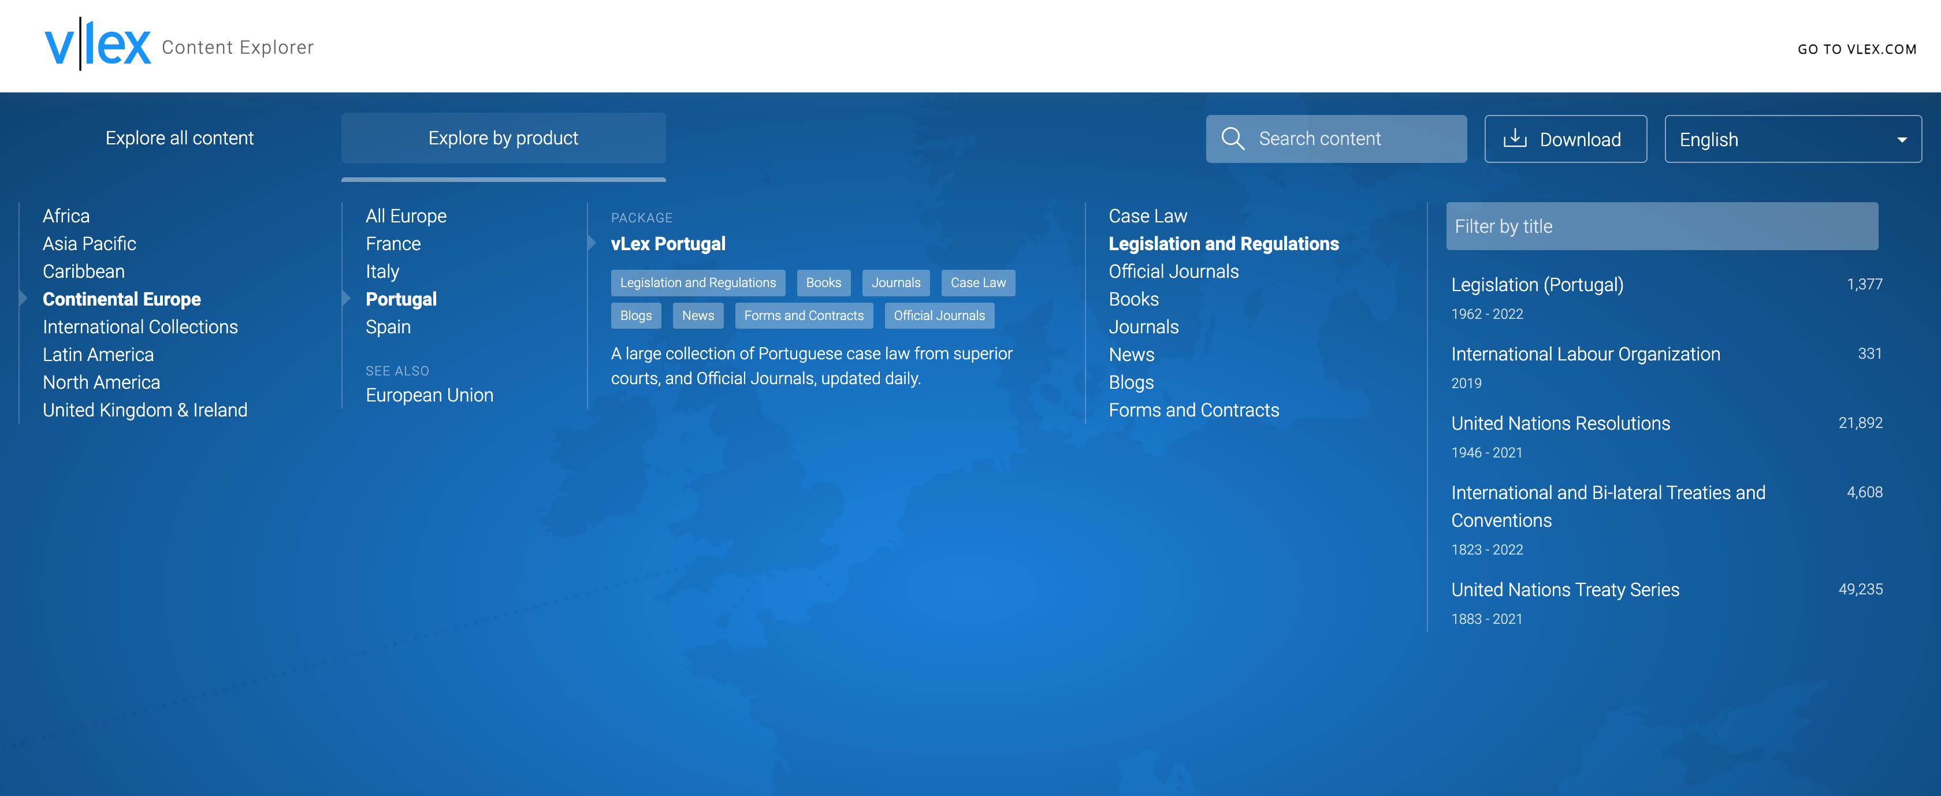
Task: Click the '21,892' document count
Action: [x=1860, y=423]
